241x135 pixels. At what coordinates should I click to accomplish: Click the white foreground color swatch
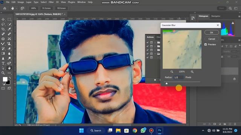point(5,79)
